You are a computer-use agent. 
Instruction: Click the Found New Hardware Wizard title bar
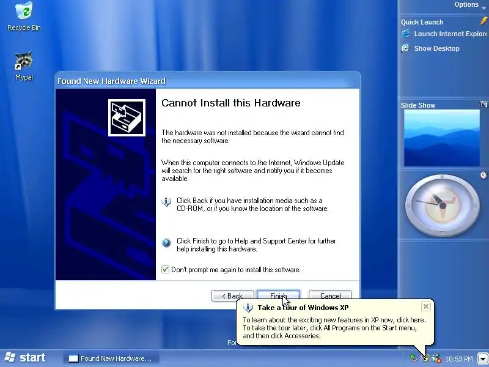click(207, 81)
